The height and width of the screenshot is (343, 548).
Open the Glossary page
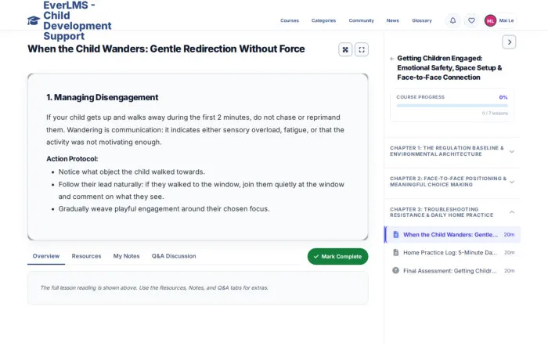[422, 20]
